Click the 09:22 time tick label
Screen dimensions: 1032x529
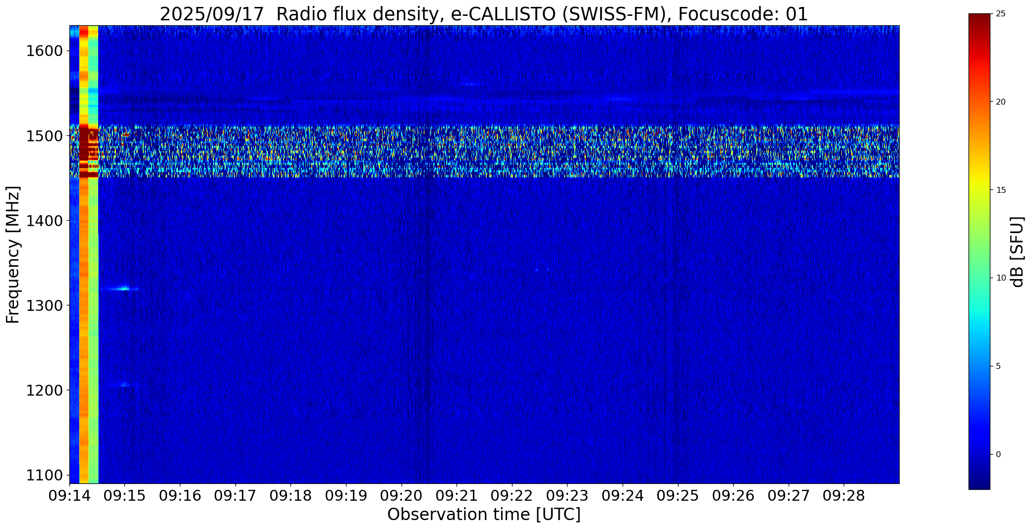pyautogui.click(x=512, y=496)
